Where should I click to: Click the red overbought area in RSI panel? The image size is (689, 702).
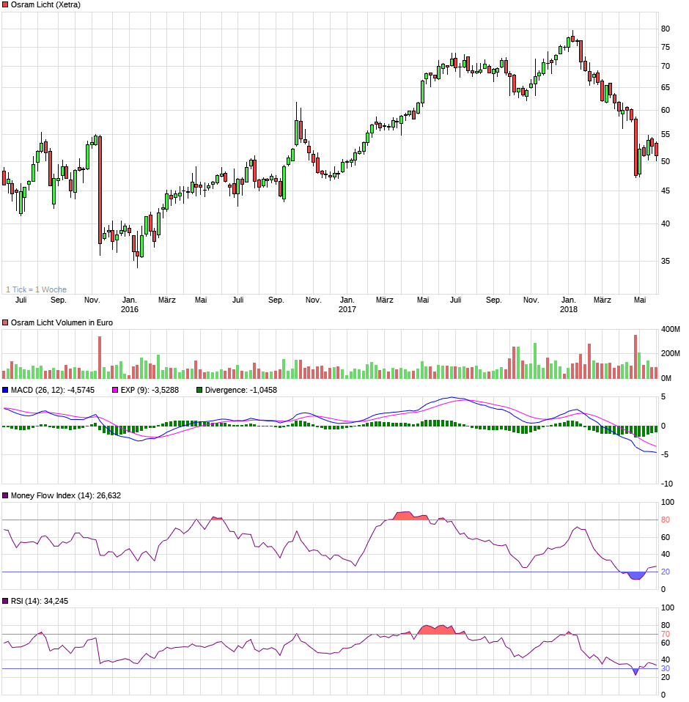pyautogui.click(x=441, y=630)
